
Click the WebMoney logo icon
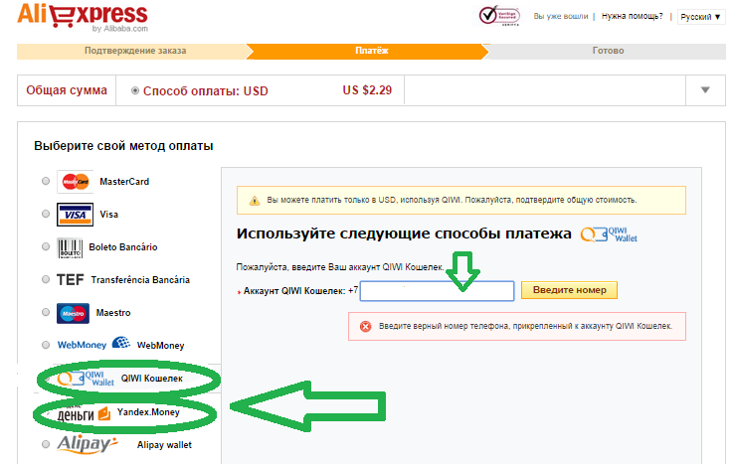click(93, 344)
